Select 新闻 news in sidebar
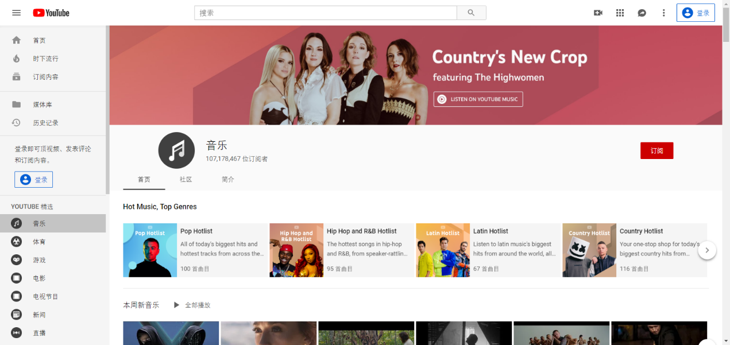The width and height of the screenshot is (730, 345). 53,315
